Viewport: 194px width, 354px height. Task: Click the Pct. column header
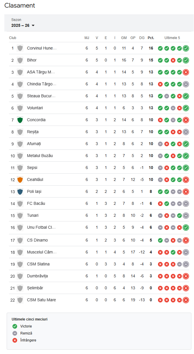[x=151, y=38]
